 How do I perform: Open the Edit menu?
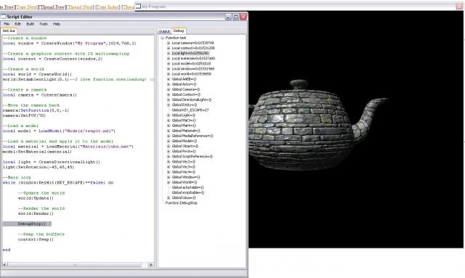(17, 24)
